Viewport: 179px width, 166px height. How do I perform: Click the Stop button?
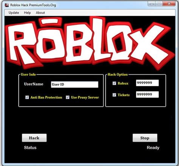(145, 138)
